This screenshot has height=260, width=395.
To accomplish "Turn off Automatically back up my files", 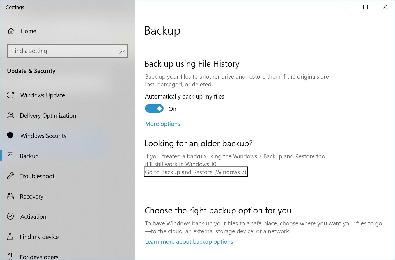I will click(154, 108).
